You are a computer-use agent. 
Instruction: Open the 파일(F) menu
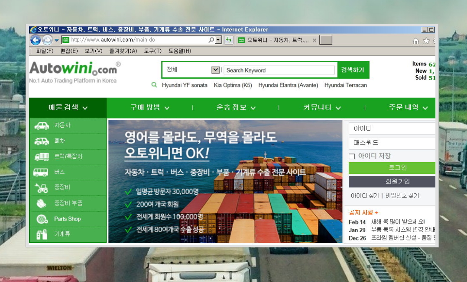click(45, 51)
